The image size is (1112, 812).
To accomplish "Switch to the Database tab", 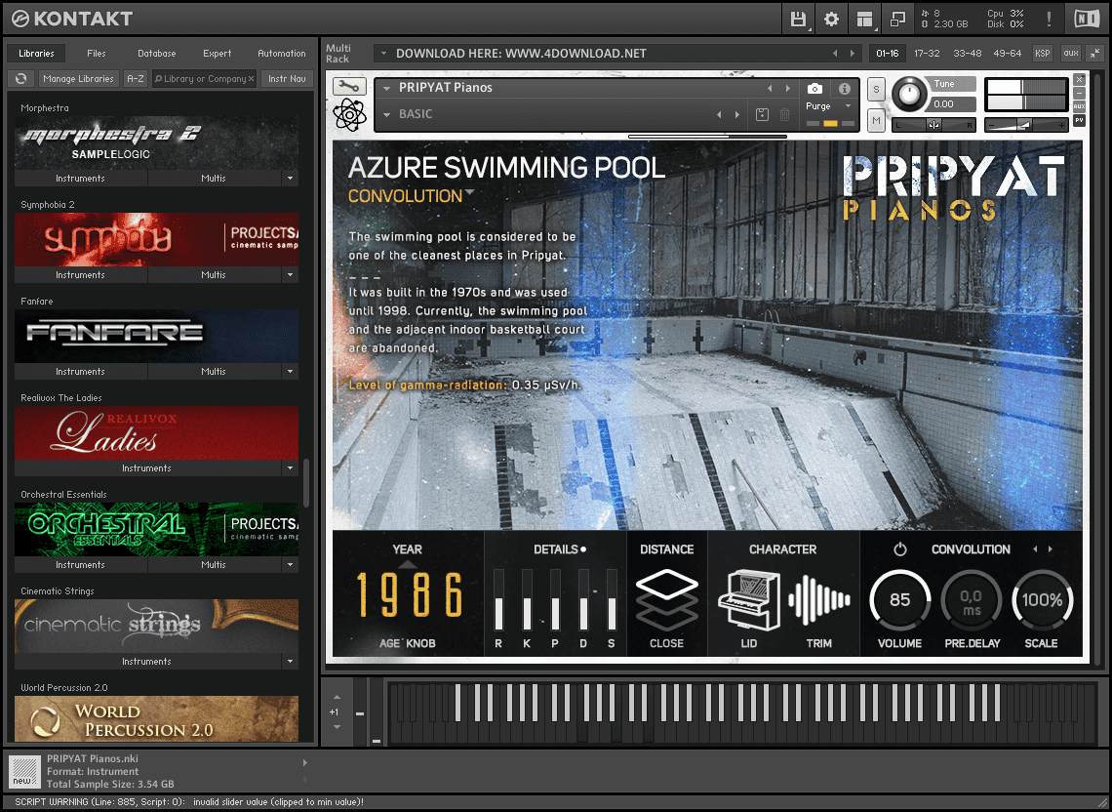I will [157, 54].
